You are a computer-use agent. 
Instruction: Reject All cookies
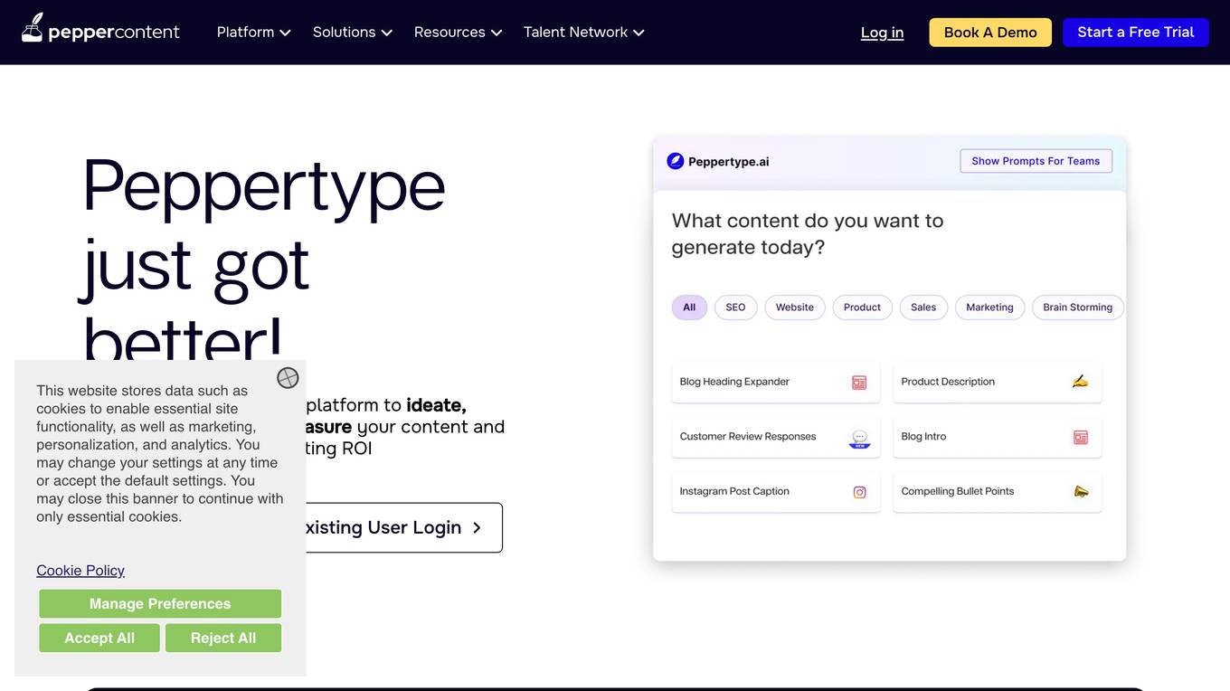[223, 638]
